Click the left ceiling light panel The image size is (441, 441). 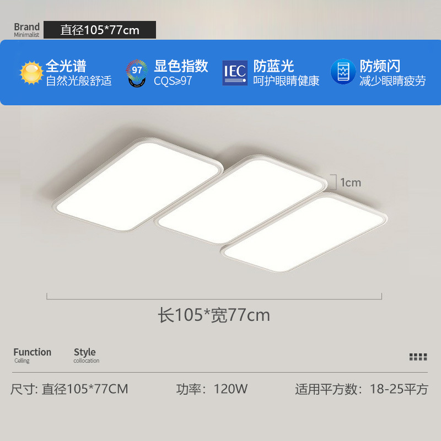138,185
